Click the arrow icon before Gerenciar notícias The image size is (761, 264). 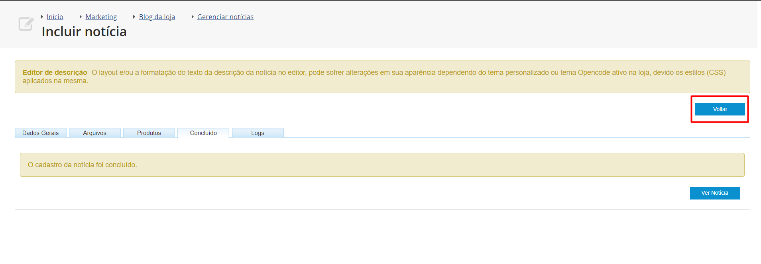point(192,17)
